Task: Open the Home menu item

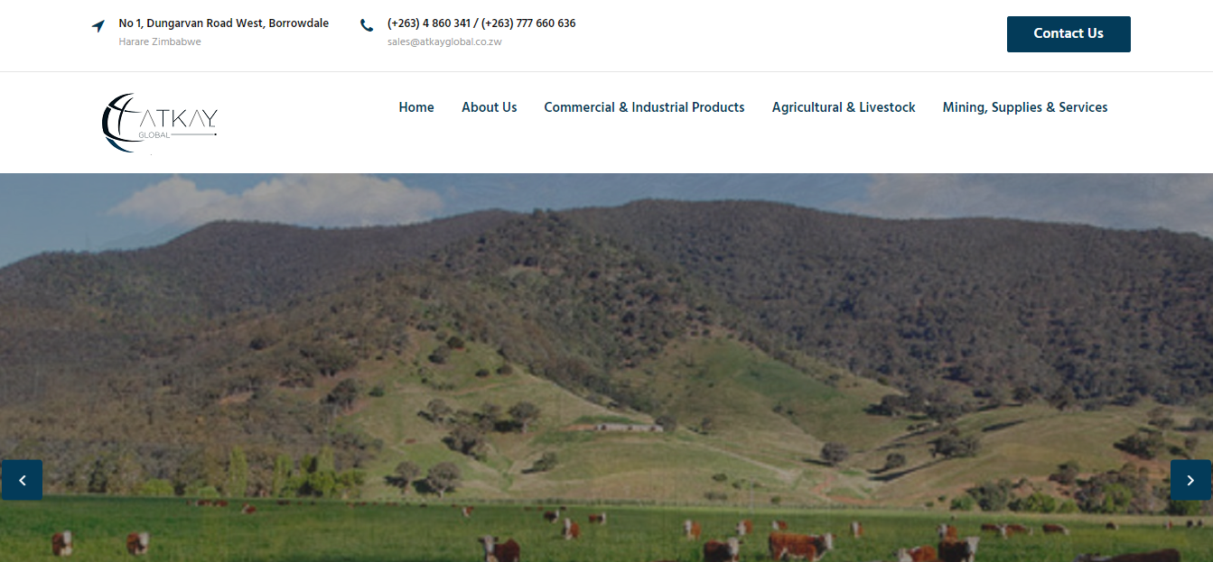Action: 416,107
